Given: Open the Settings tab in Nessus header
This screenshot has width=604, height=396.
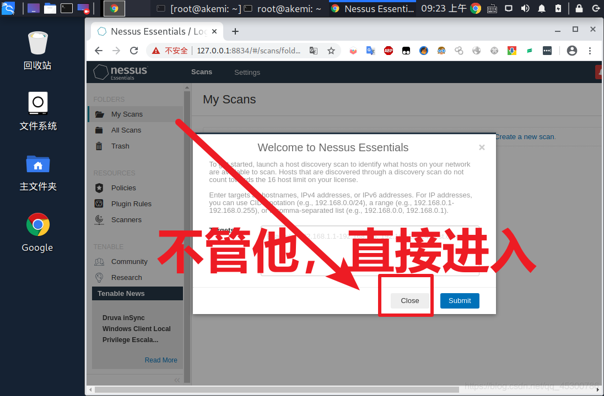Looking at the screenshot, I should [247, 72].
